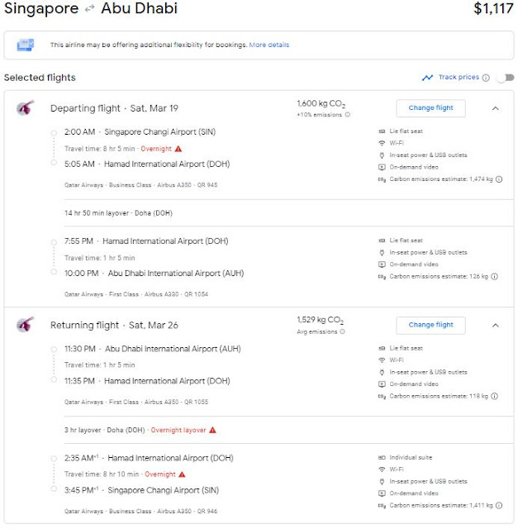
Task: Click info icon beside Avg emissions
Action: pyautogui.click(x=345, y=332)
